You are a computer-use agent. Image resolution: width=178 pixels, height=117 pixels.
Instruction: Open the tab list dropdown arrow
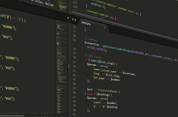pyautogui.click(x=68, y=18)
